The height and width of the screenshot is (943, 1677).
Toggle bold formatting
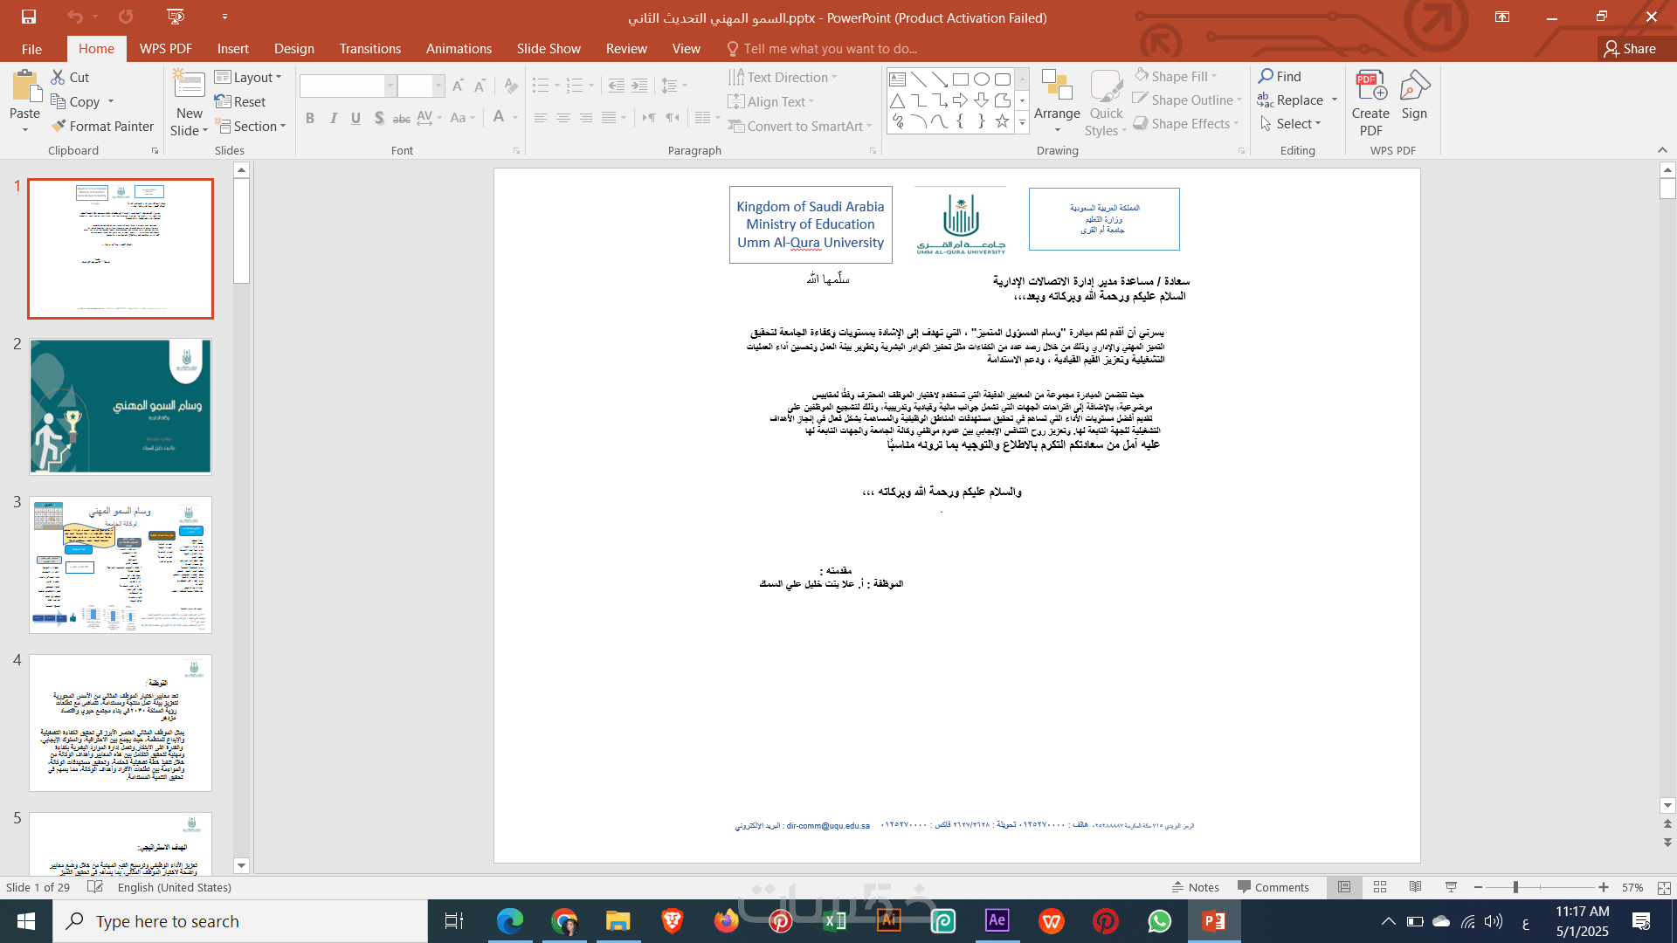tap(309, 118)
